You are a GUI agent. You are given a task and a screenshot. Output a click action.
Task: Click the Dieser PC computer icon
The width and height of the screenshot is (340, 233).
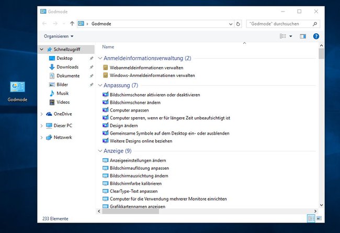[x=49, y=126]
